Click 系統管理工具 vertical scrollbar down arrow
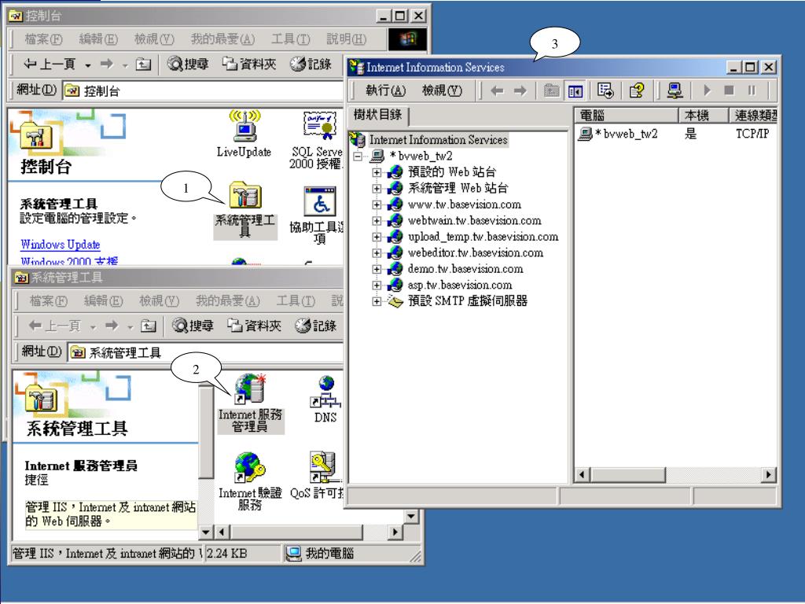This screenshot has width=805, height=604. pos(205,532)
